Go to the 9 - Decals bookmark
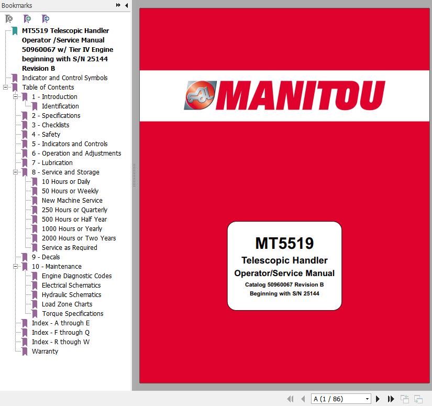This screenshot has height=406, width=432. coord(46,257)
